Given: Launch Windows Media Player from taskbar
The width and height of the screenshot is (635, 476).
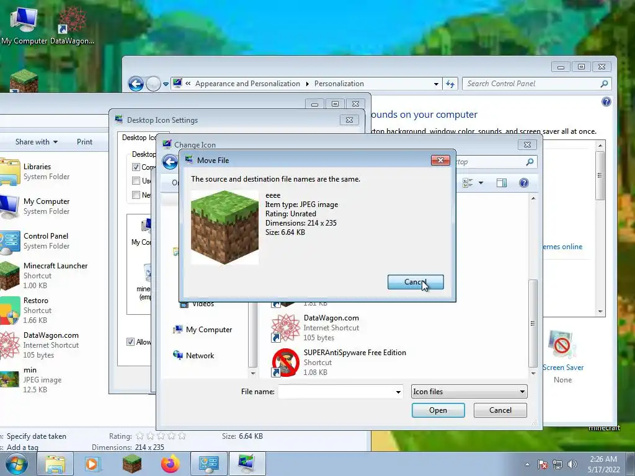Looking at the screenshot, I should pos(93,464).
